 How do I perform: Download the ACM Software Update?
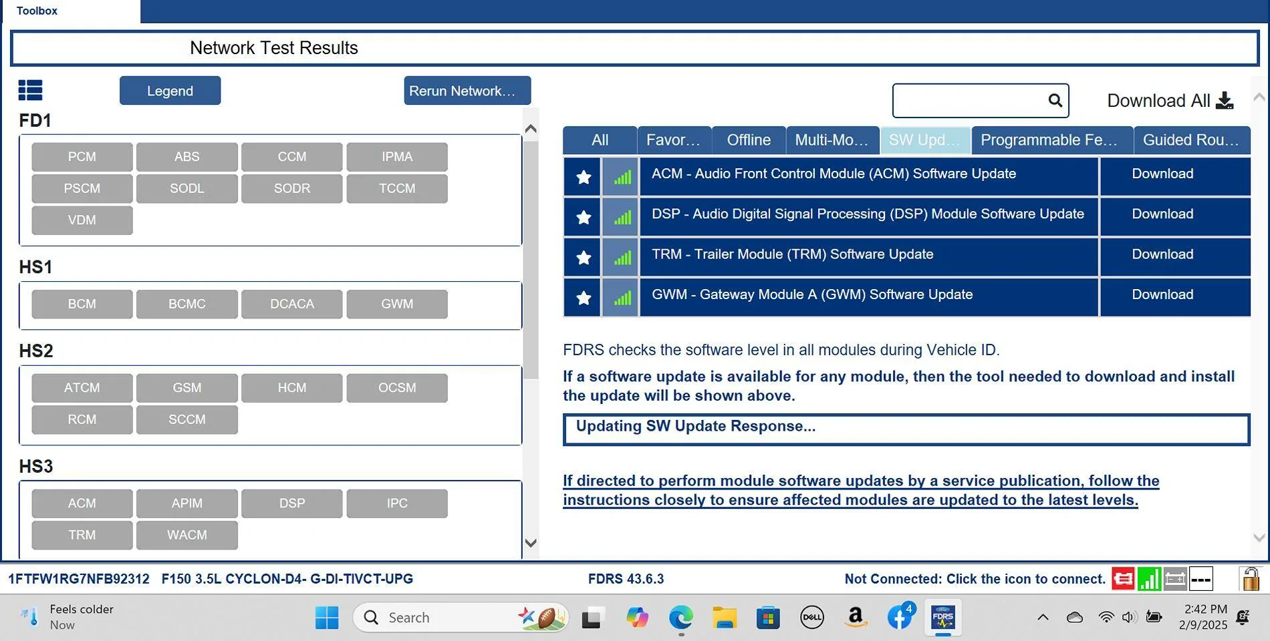1175,177
